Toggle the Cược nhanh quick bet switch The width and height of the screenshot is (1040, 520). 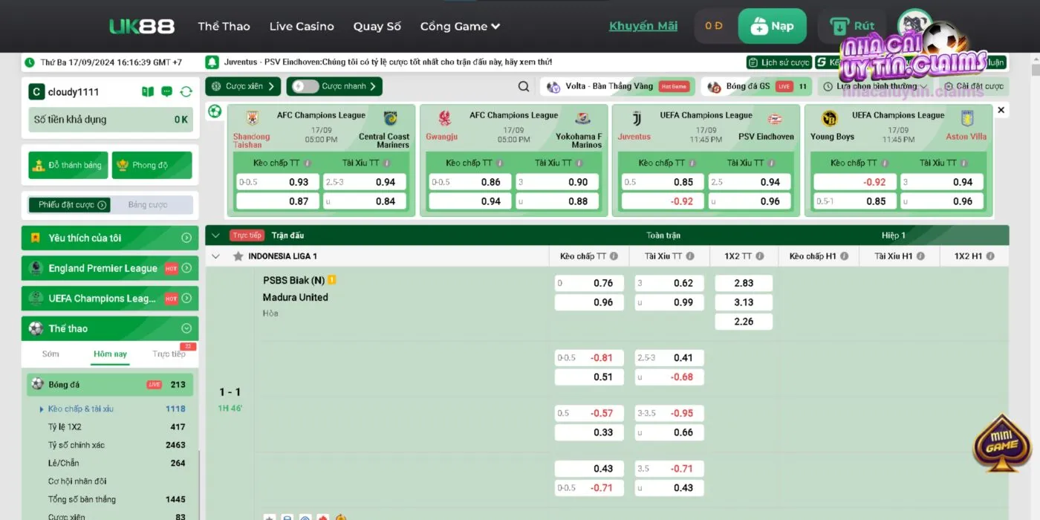click(303, 87)
